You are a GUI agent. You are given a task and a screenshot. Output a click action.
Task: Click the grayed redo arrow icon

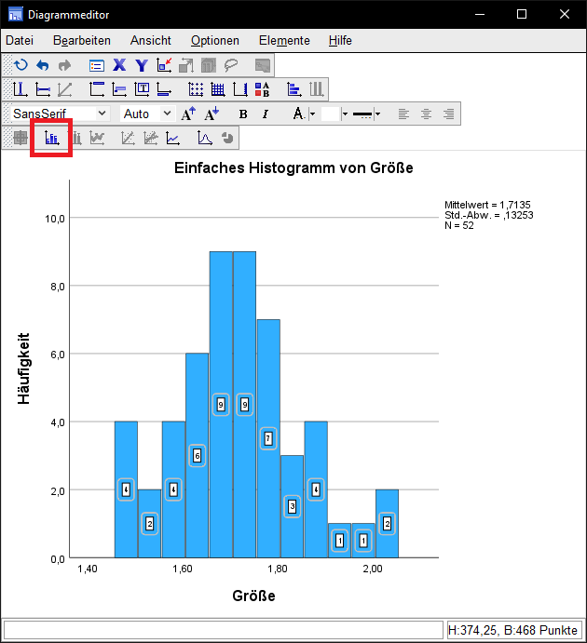point(64,65)
